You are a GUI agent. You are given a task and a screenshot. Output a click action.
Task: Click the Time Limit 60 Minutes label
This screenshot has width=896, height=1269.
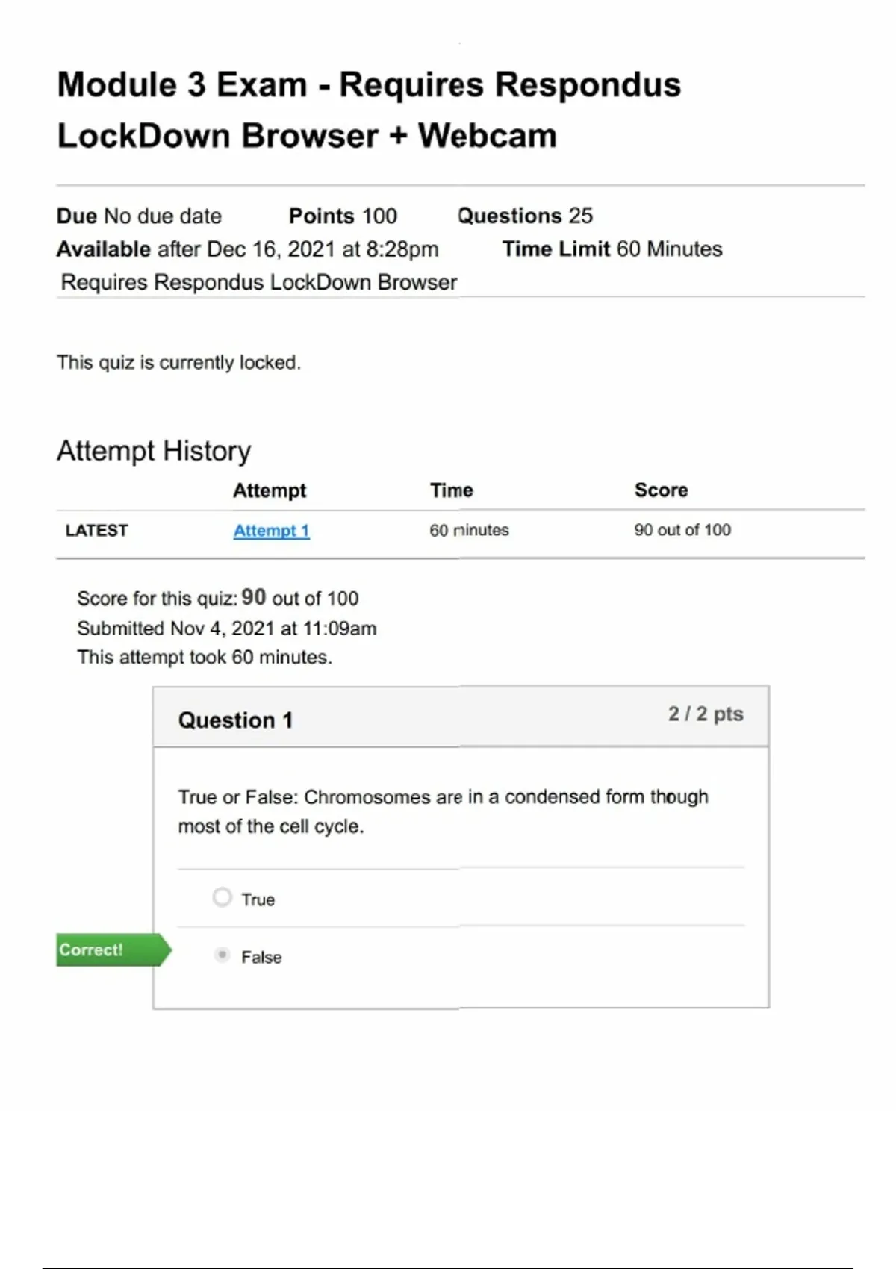tap(612, 249)
